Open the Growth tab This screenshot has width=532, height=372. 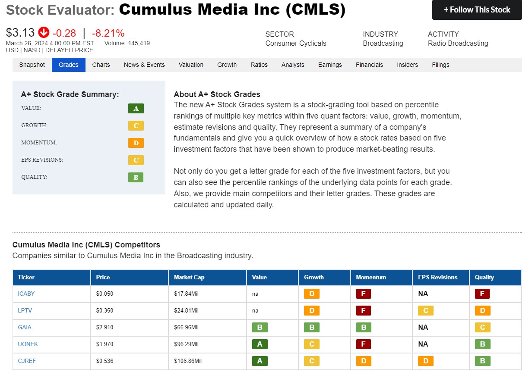227,65
